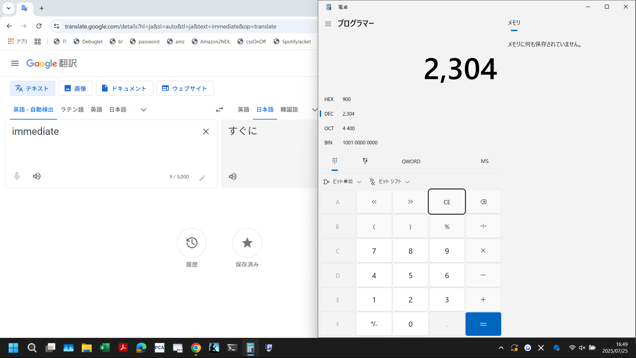Click the CE clear entry key

447,202
